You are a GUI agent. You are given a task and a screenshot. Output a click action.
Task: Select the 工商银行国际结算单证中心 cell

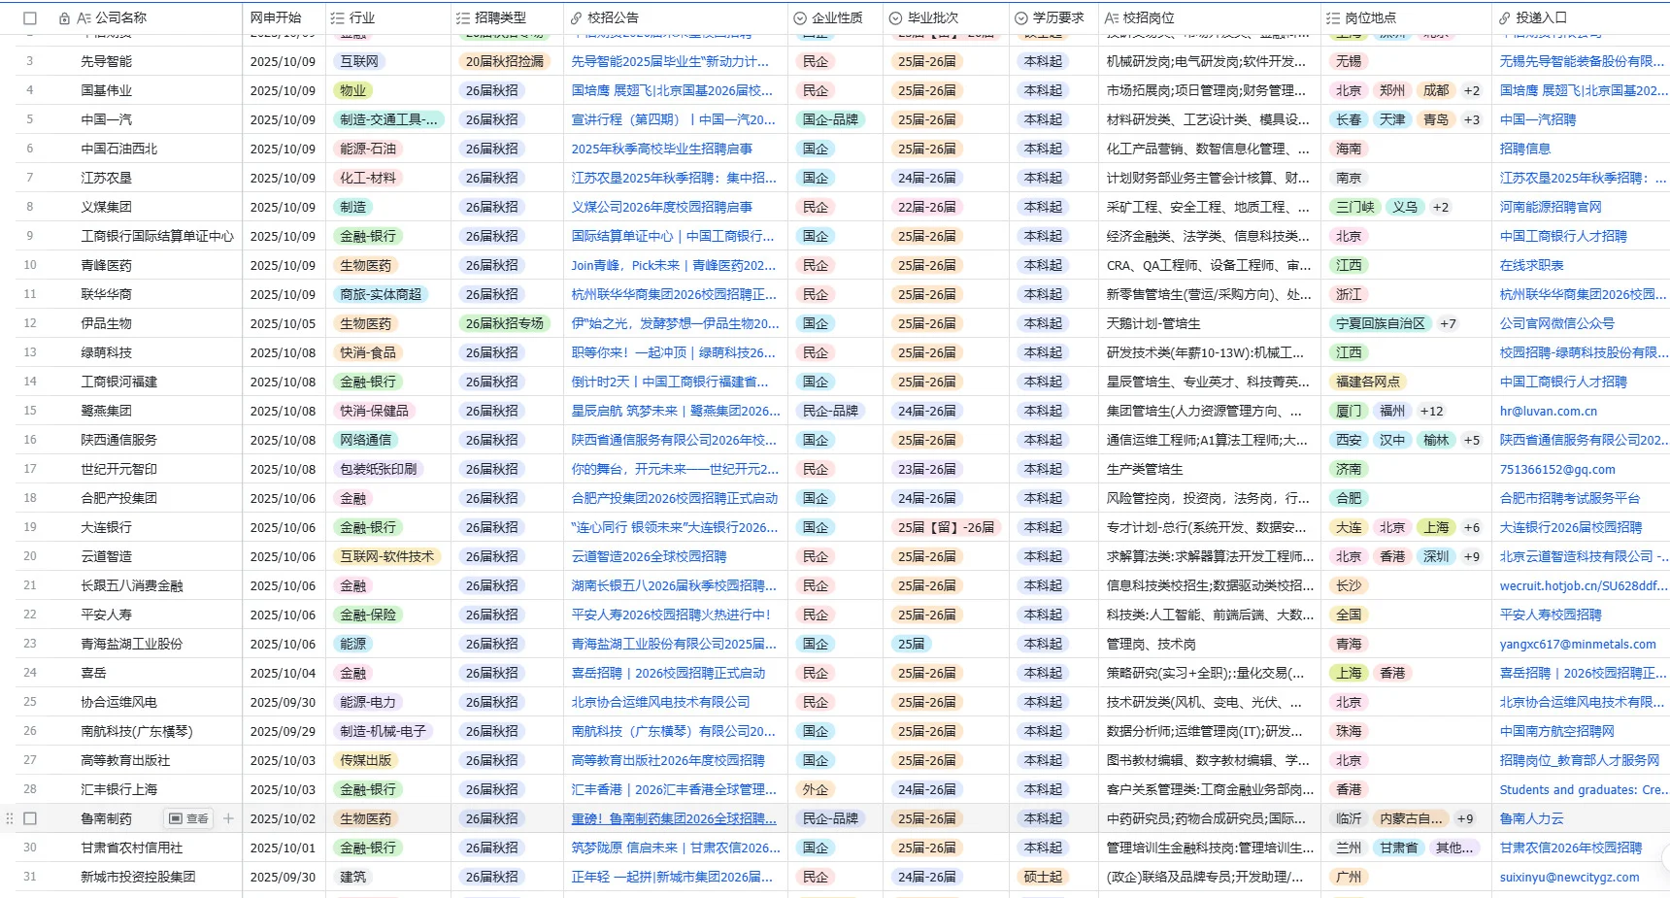coord(145,236)
